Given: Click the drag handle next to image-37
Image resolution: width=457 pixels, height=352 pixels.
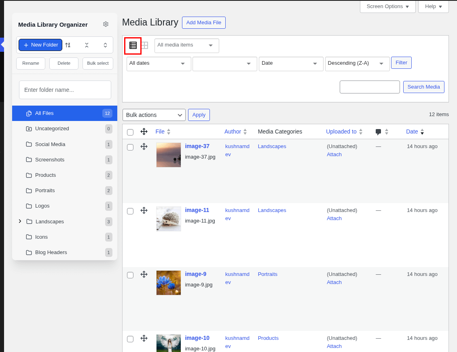Looking at the screenshot, I should [144, 147].
